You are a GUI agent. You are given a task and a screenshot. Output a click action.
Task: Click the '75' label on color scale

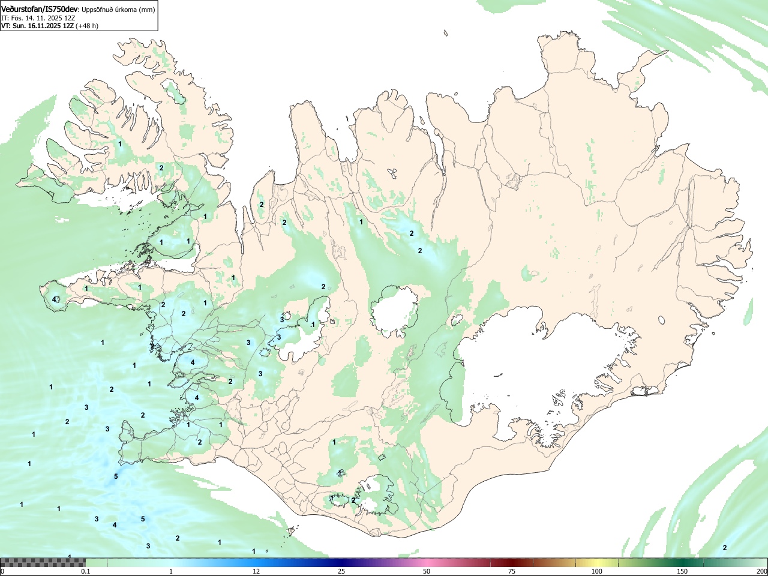[512, 571]
